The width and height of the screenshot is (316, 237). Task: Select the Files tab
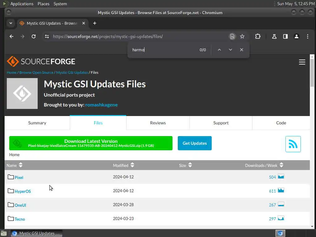pyautogui.click(x=98, y=123)
